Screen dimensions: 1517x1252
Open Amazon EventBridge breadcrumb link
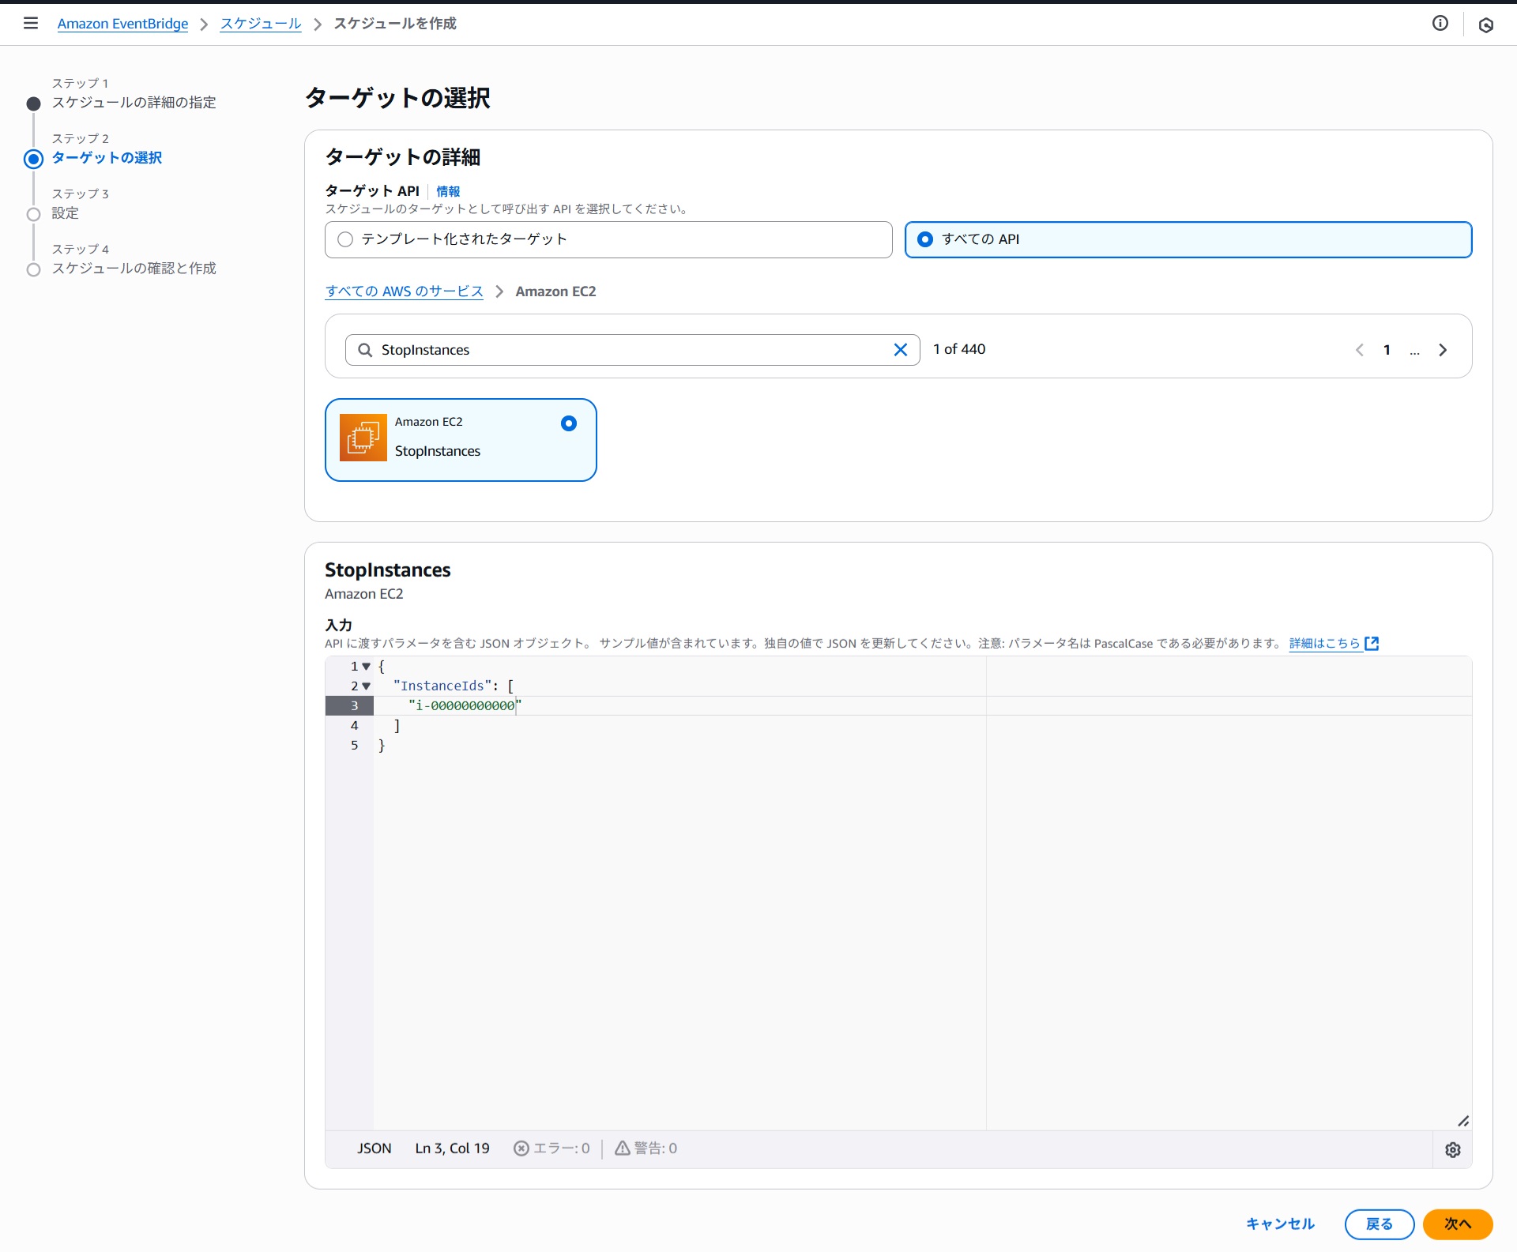(x=122, y=24)
